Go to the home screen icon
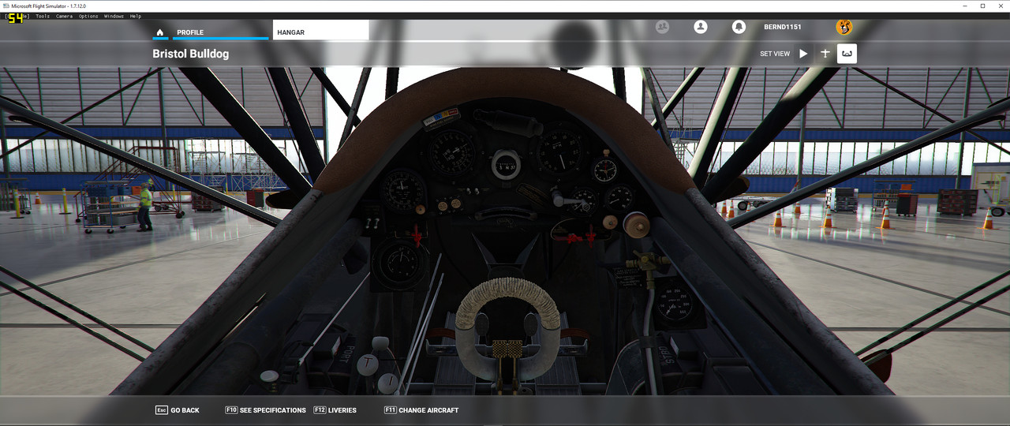Screen dimensions: 1010x426 pyautogui.click(x=160, y=32)
